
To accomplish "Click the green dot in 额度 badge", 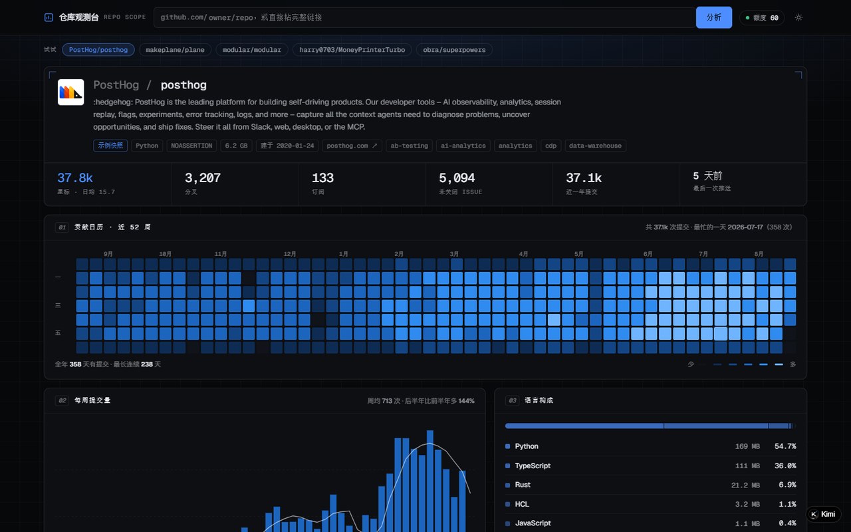I will (x=748, y=18).
